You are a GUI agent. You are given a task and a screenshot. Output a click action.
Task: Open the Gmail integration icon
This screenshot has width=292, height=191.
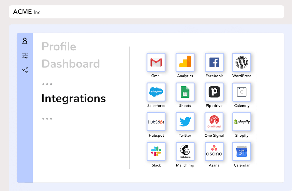tap(156, 62)
